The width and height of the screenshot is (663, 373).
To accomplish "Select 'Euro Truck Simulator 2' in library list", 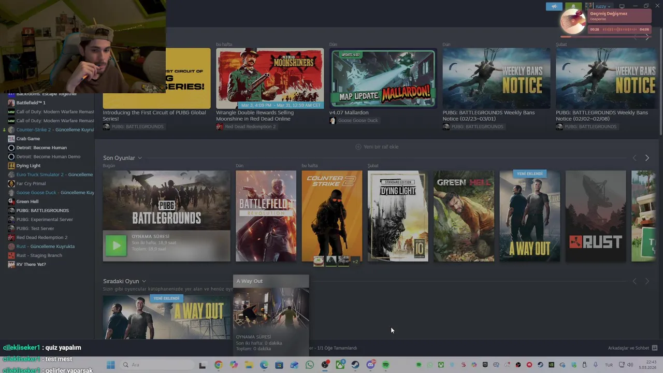I will coord(51,175).
